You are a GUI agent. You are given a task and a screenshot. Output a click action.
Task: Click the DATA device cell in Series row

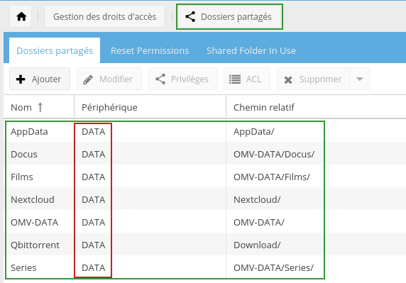tap(93, 268)
